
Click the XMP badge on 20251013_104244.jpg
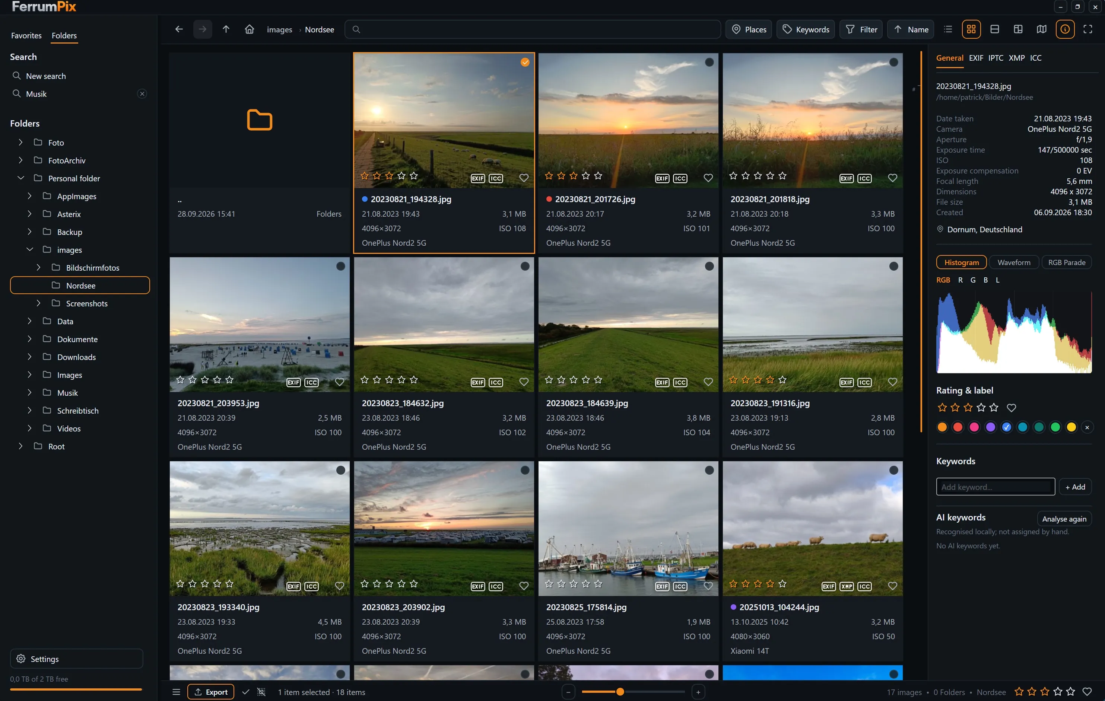(847, 587)
